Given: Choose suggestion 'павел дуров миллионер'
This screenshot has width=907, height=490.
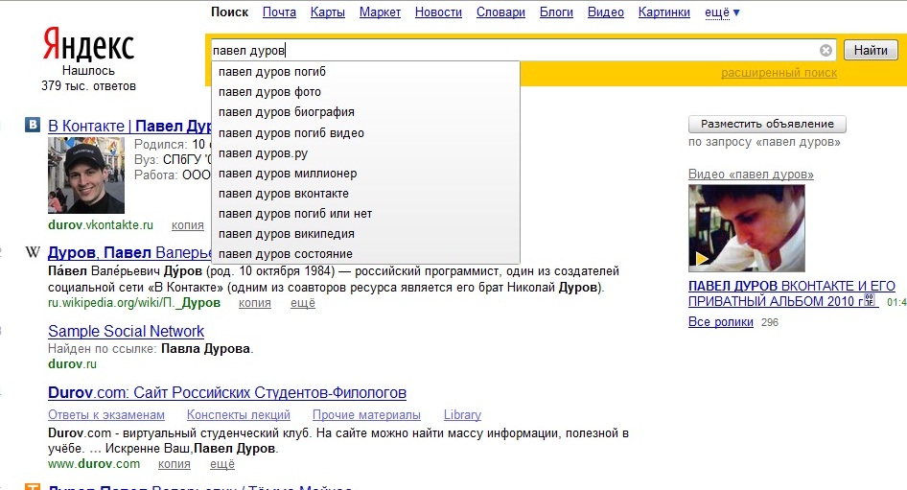Looking at the screenshot, I should [365, 174].
